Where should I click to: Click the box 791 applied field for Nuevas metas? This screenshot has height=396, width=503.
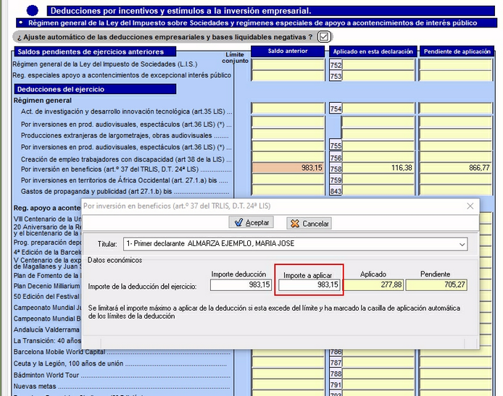[378, 385]
